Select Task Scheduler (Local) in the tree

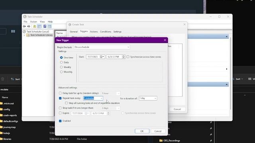point(38,32)
